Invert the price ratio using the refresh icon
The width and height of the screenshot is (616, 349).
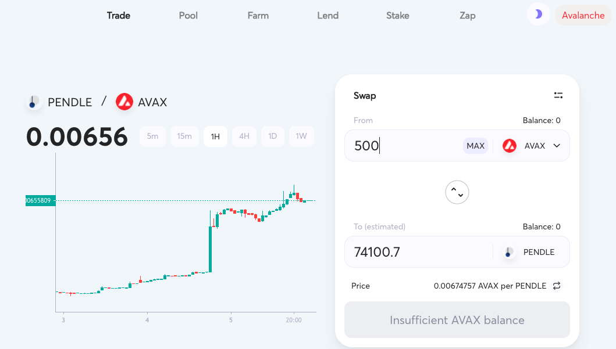tap(557, 286)
